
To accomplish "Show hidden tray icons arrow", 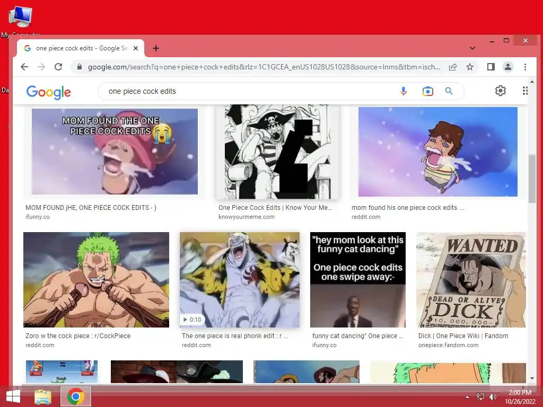I will coord(467,397).
